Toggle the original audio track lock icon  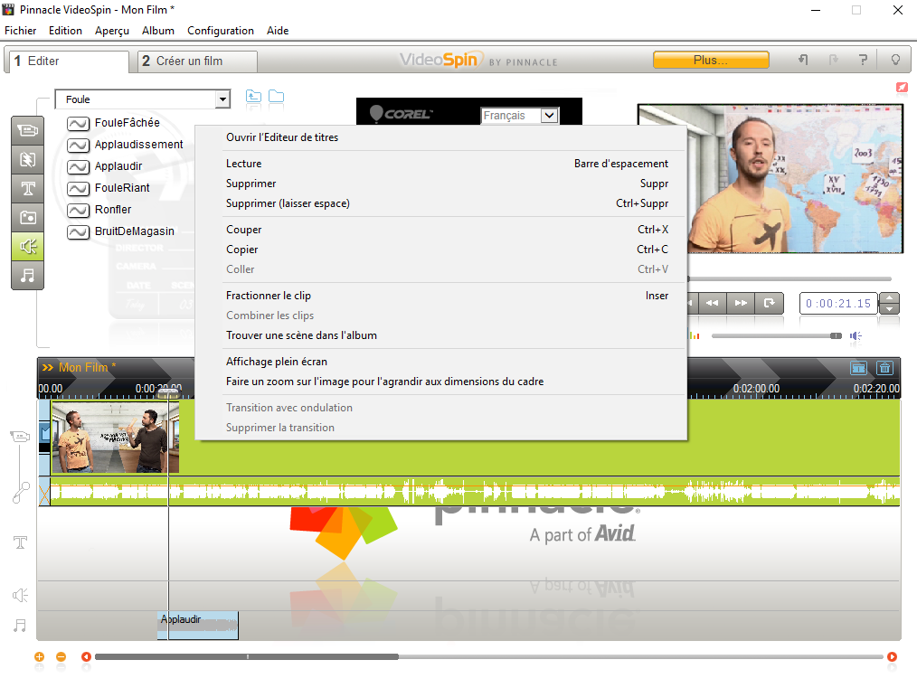[21, 492]
